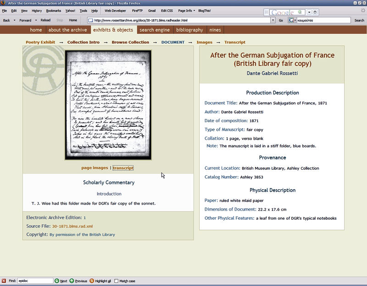This screenshot has width=367, height=286.
Task: Close the find bar with red X
Action: (x=4, y=281)
